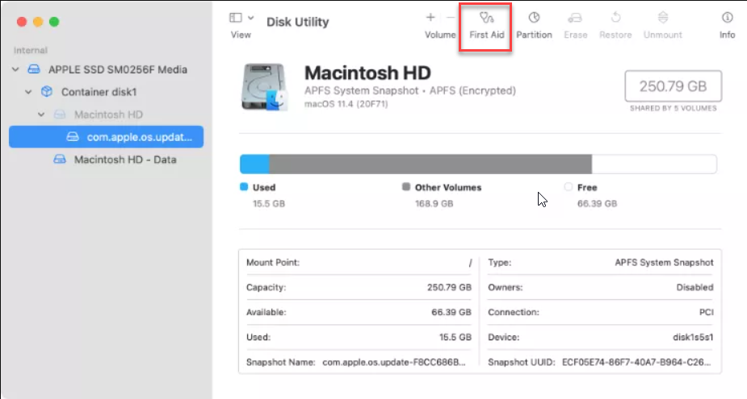The height and width of the screenshot is (399, 747).
Task: Click the Unmount eject icon
Action: pyautogui.click(x=663, y=18)
